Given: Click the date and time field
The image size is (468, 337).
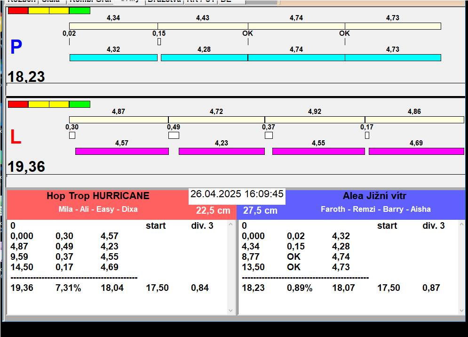Looking at the screenshot, I should pos(237,194).
